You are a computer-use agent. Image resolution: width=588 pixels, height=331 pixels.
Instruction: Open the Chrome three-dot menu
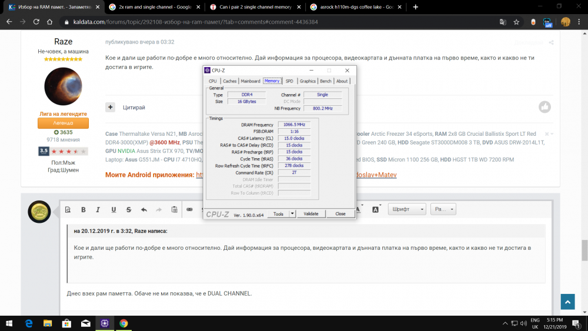(579, 22)
